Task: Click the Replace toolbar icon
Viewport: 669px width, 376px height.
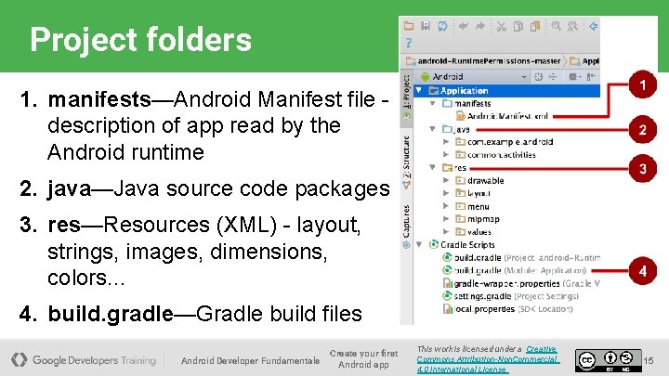Action: click(572, 26)
